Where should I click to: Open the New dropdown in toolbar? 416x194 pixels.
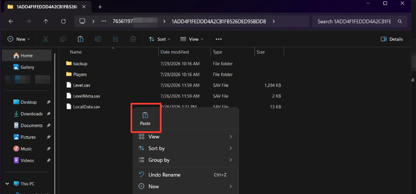(19, 39)
